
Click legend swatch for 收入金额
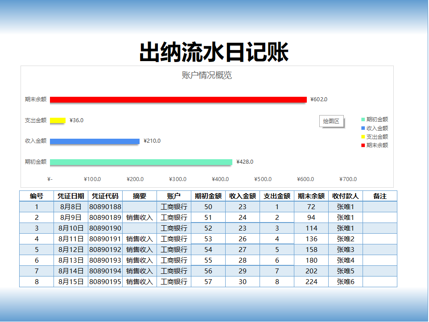pos(363,128)
